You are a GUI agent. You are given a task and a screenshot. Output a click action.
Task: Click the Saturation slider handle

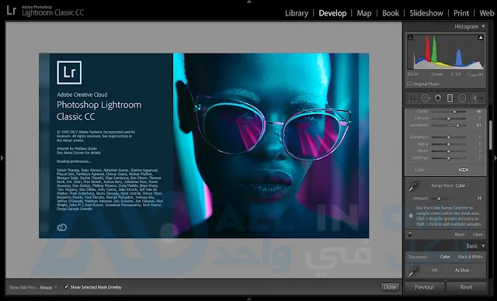(x=457, y=126)
